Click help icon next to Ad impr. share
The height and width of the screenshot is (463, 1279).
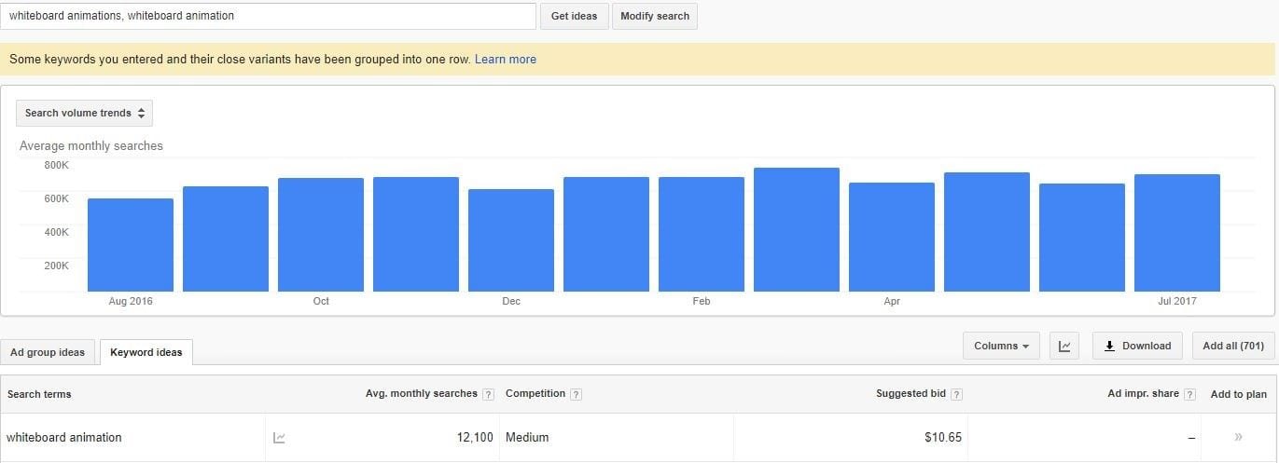pyautogui.click(x=1189, y=394)
